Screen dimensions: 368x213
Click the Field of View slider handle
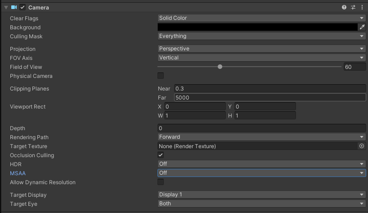coord(220,67)
